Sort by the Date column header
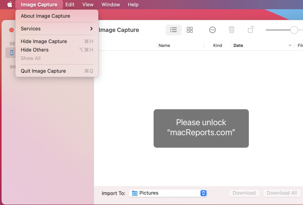This screenshot has width=303, height=205. click(x=238, y=45)
